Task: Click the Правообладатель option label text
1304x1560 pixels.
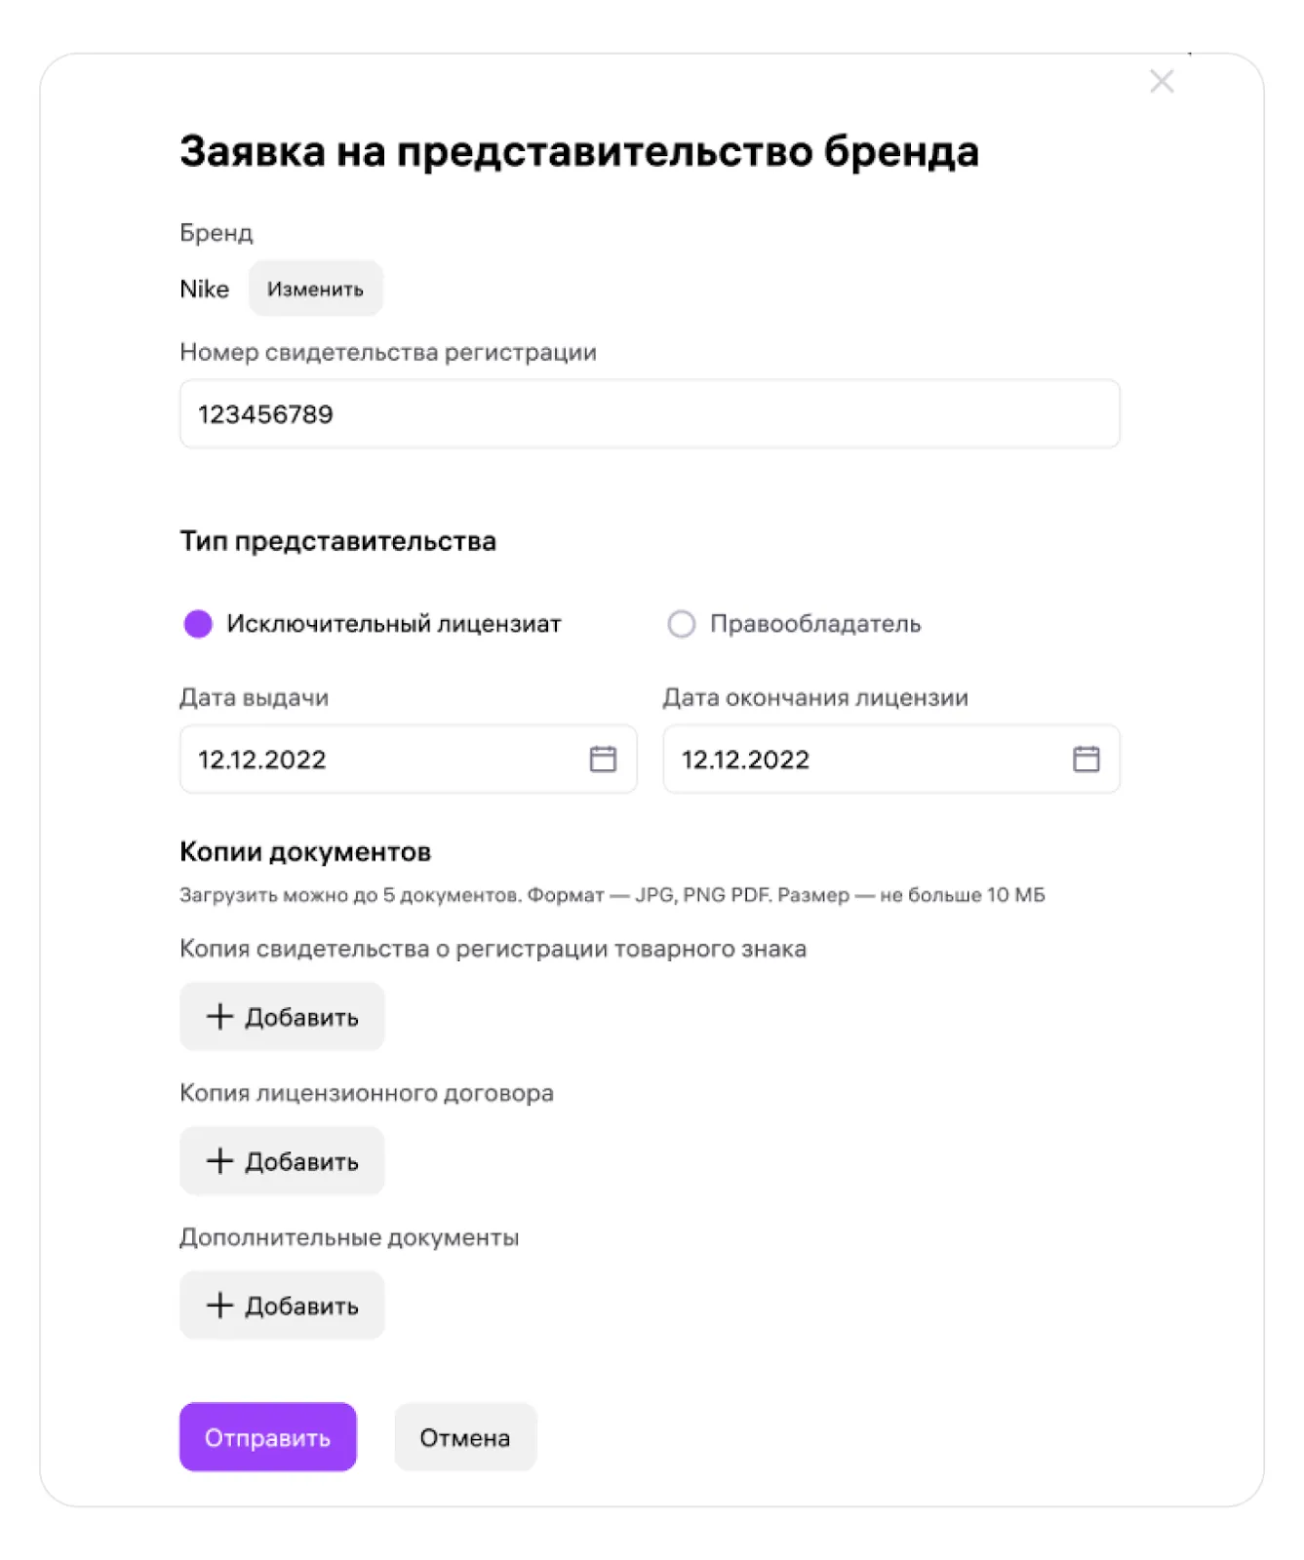Action: (x=815, y=624)
